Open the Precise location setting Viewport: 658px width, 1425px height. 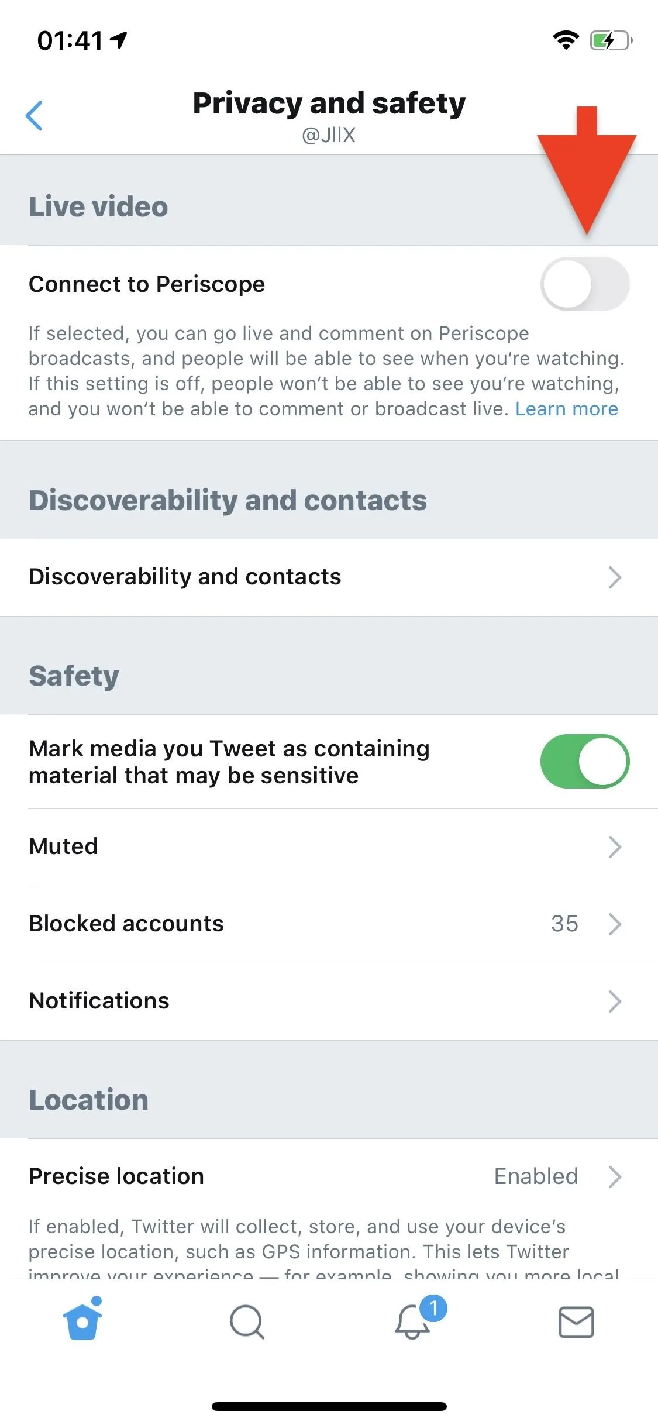[329, 1177]
